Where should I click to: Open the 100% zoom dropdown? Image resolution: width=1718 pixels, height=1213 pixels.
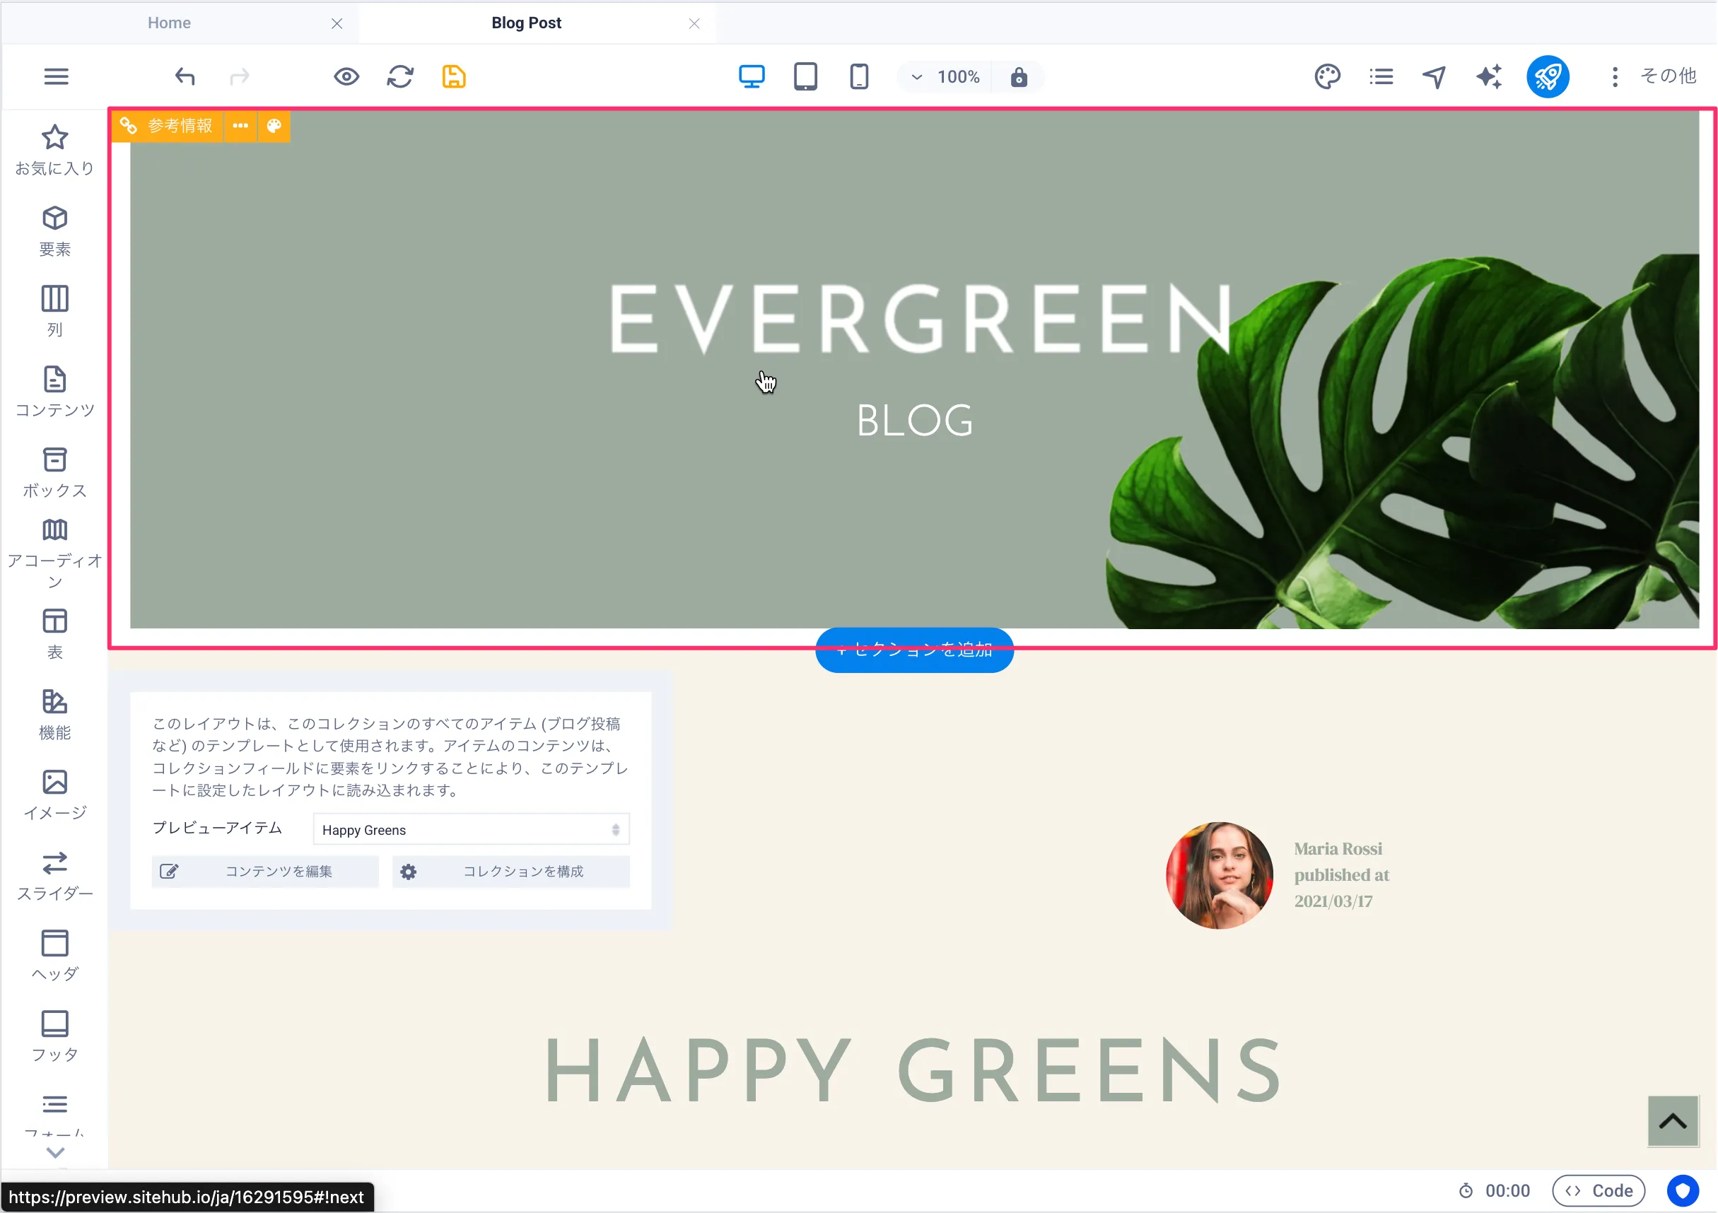946,77
